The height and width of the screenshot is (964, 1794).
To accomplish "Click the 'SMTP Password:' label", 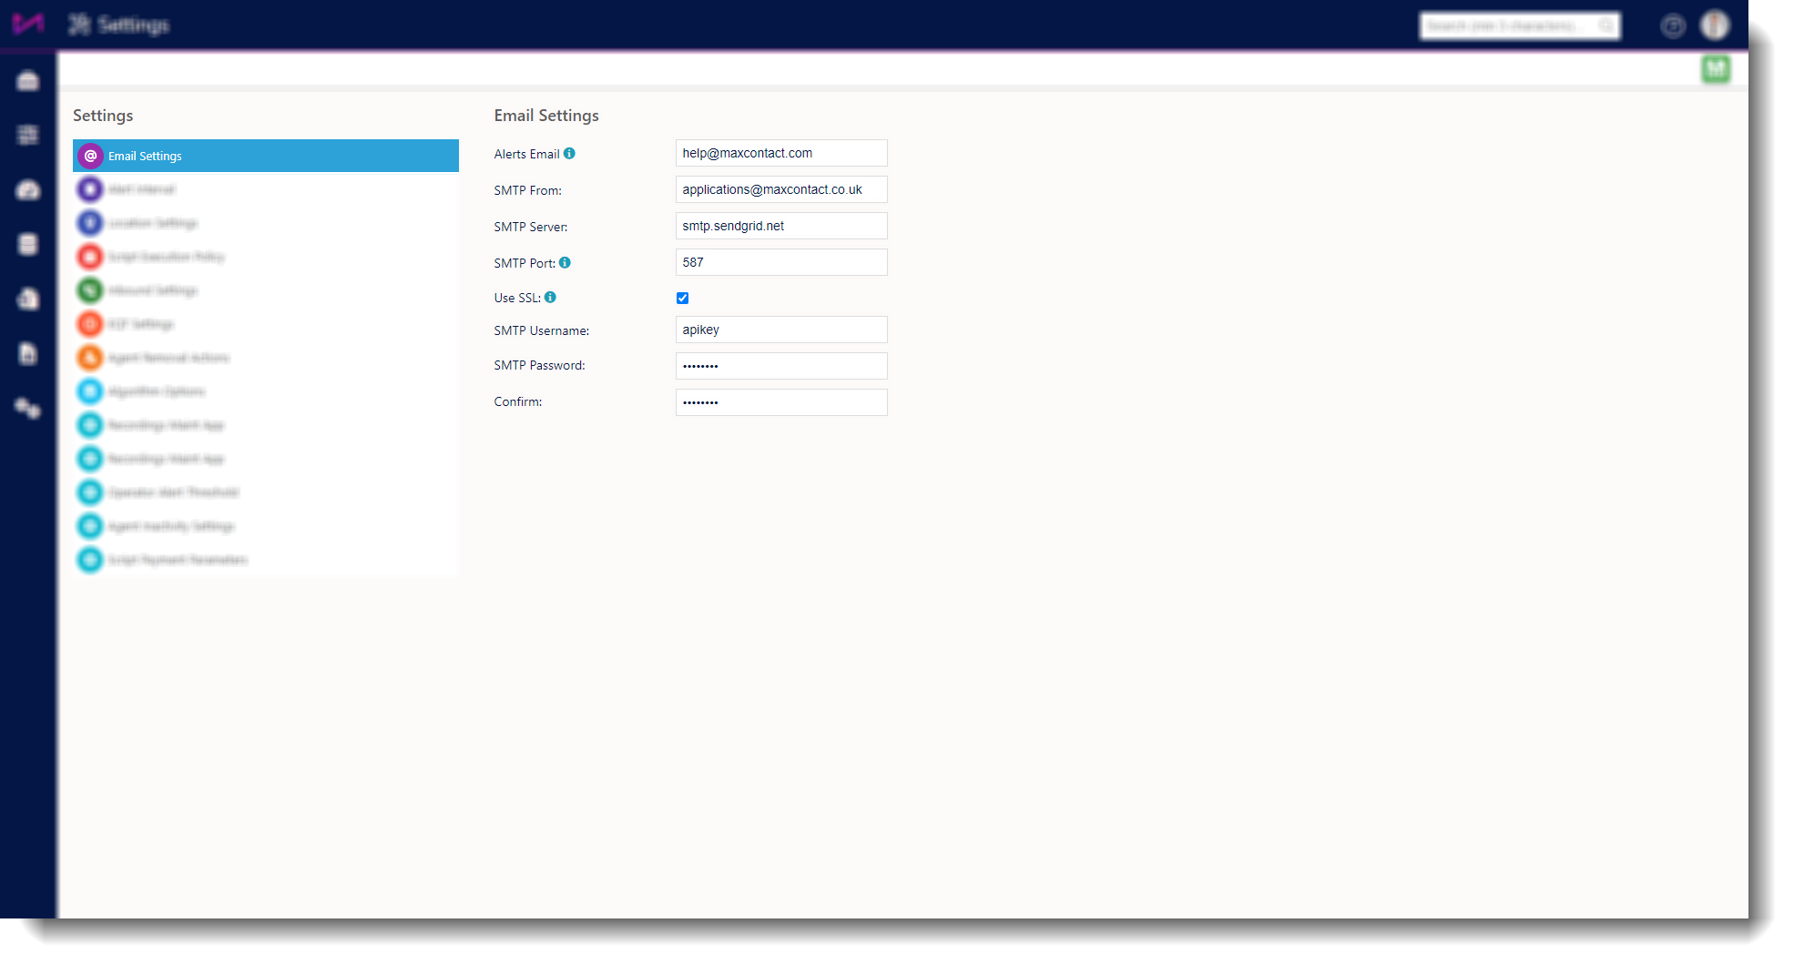I will [539, 365].
